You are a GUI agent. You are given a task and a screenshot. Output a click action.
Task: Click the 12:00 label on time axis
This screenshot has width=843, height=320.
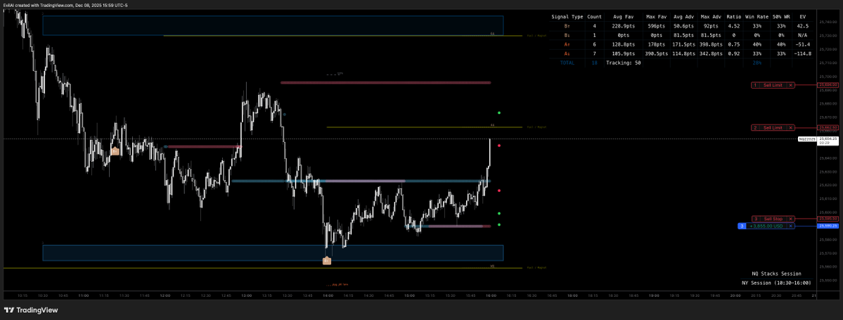pos(165,295)
